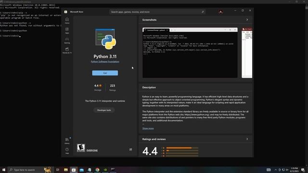
Task: Click Show more under Description
Action: pyautogui.click(x=148, y=128)
